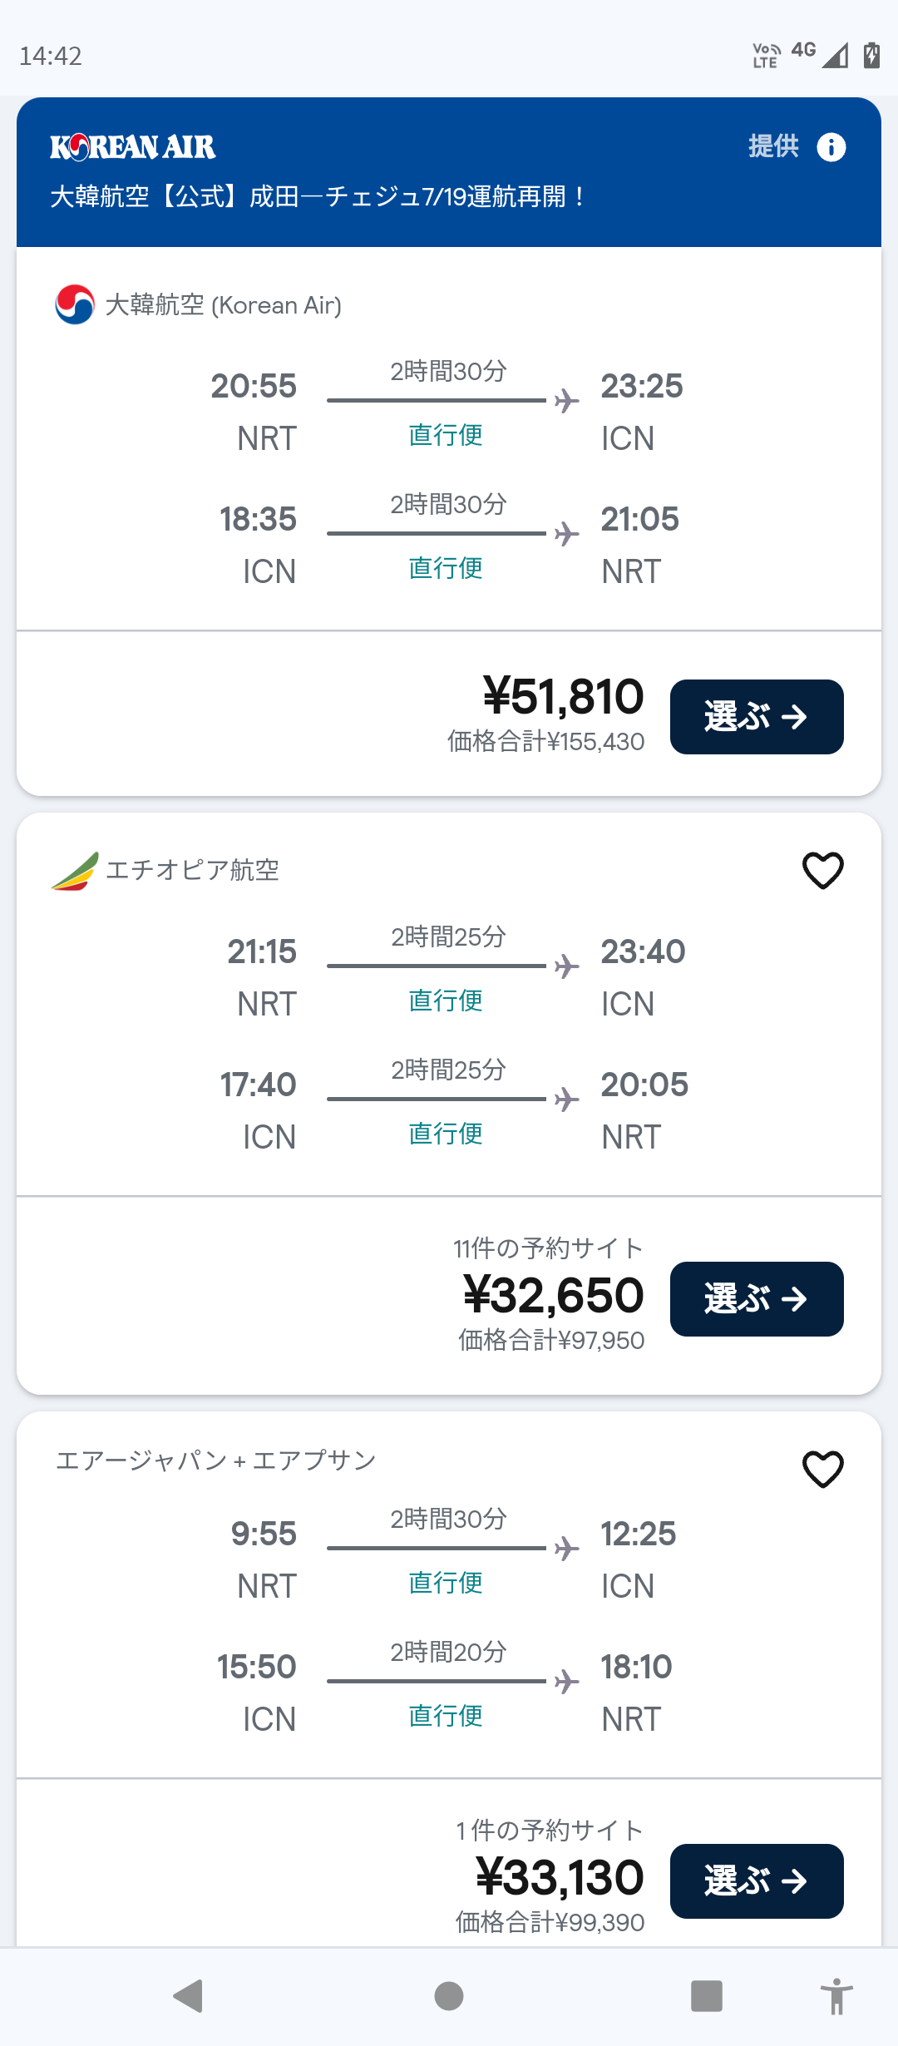The width and height of the screenshot is (898, 2046).
Task: Select the ¥51,810 Korean Air flight
Action: tap(757, 717)
